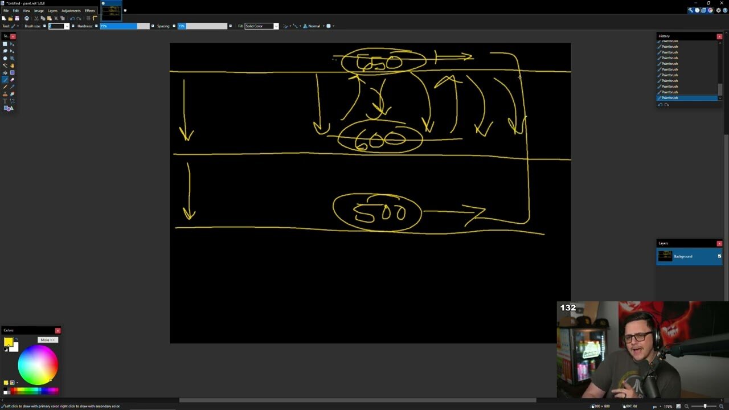The width and height of the screenshot is (729, 410).
Task: Toggle the pixel grid view
Action: (x=88, y=18)
